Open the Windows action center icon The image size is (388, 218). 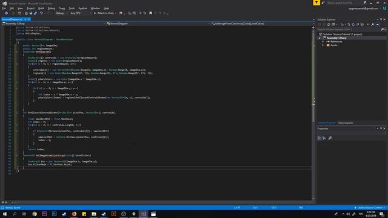[382, 214]
